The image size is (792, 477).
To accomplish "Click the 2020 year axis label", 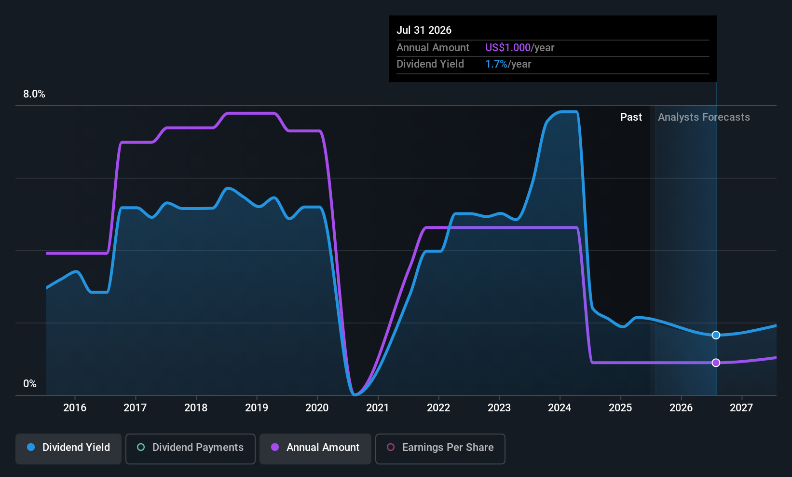I will [317, 408].
